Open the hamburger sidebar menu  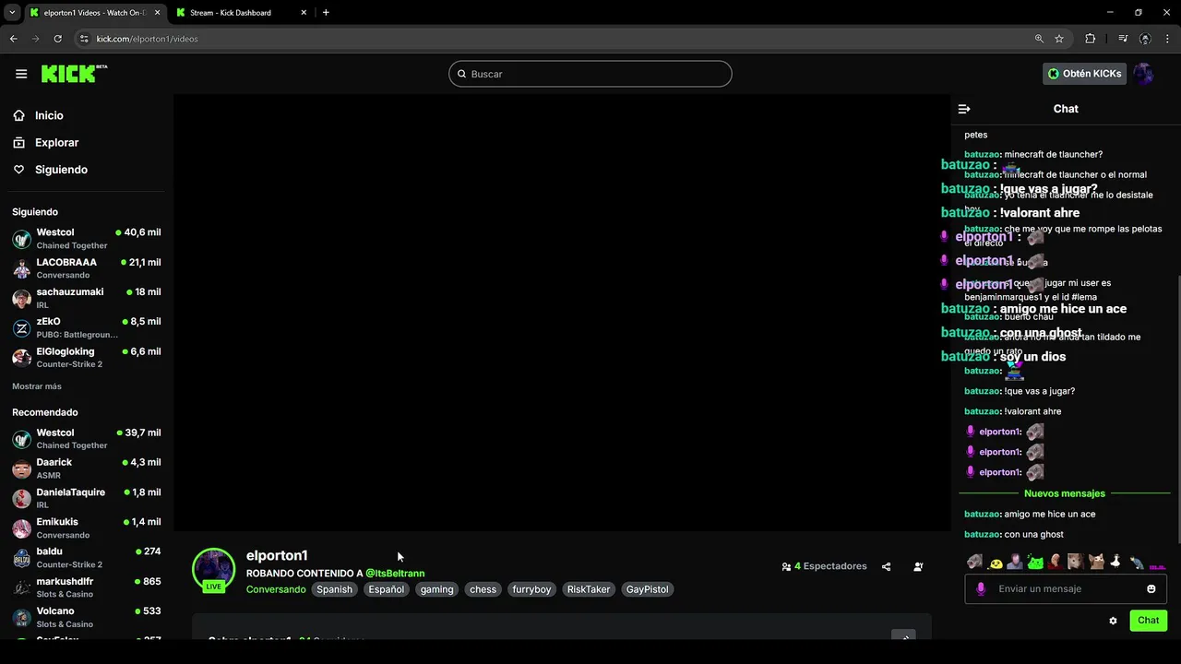(21, 74)
